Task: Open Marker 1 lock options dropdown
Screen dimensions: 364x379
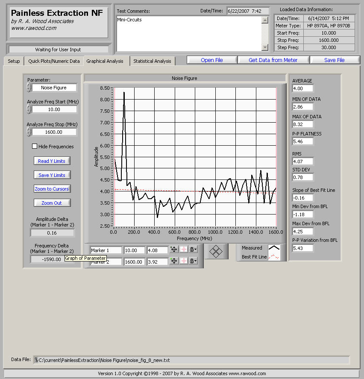Action: coord(194,250)
